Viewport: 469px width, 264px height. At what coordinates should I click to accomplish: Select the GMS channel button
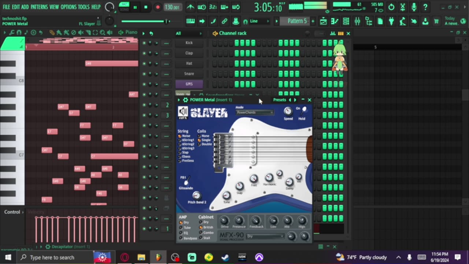click(189, 84)
